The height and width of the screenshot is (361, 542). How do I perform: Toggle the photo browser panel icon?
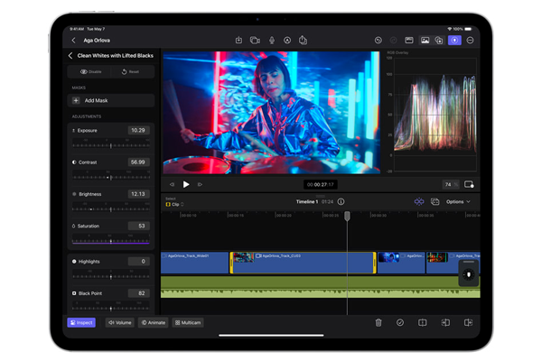(424, 41)
